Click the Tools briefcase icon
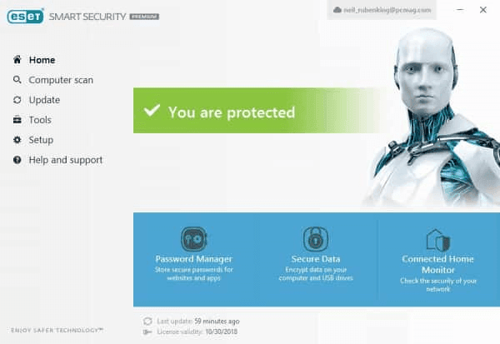The image size is (500, 344). click(17, 120)
